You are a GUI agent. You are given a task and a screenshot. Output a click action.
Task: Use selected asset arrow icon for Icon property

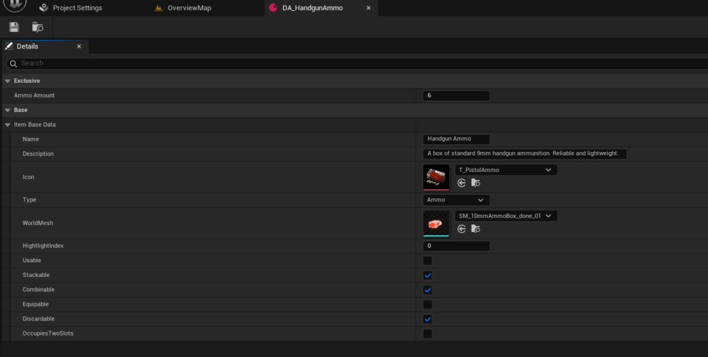point(462,183)
